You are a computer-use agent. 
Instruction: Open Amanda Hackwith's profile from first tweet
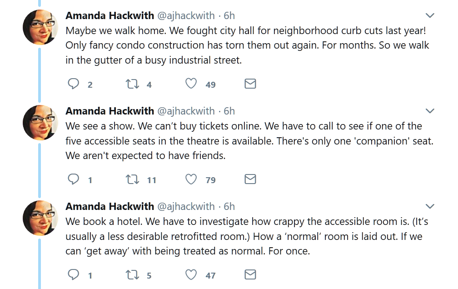110,15
